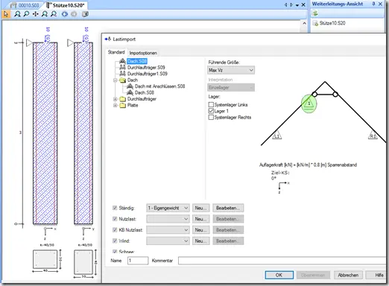
Task: Select green highlighted support 1 in roof diagram
Action: pos(309,104)
